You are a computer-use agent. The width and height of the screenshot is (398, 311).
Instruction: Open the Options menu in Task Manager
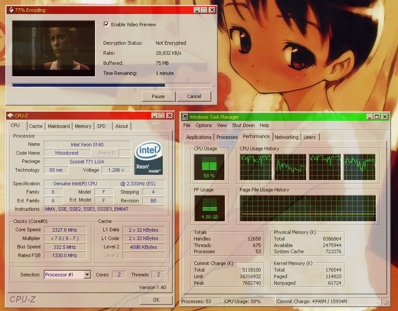[x=203, y=125]
